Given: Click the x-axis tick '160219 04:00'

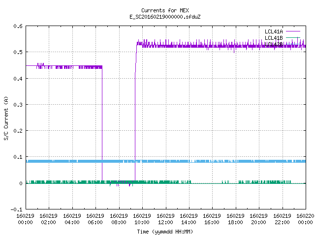Looking at the screenshot, I should coord(72,219).
